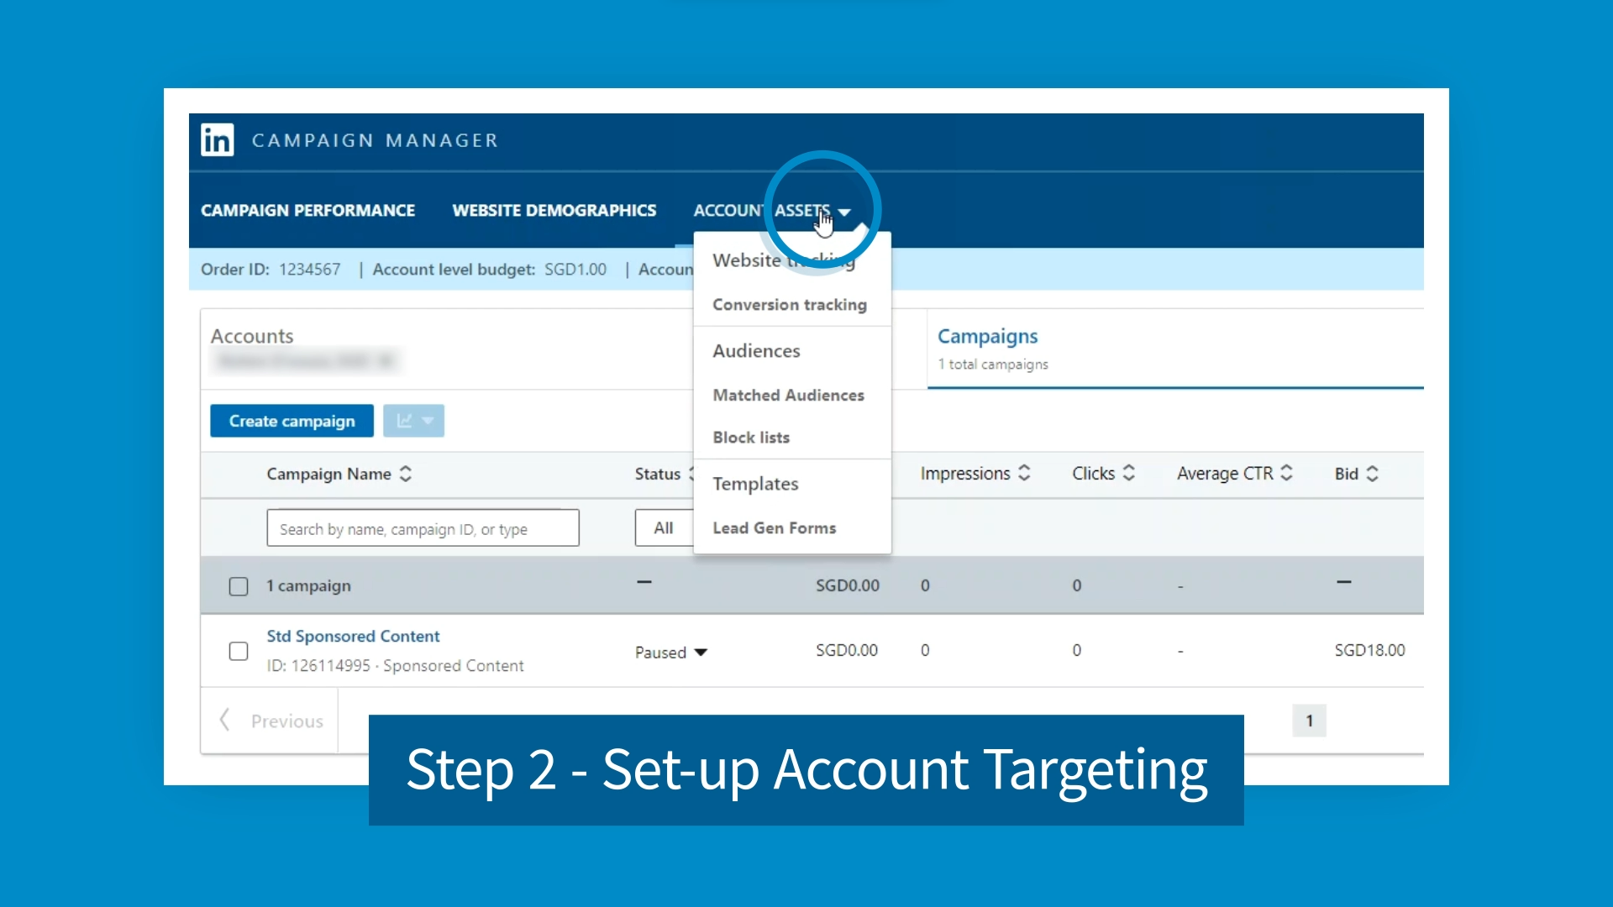Choose Matched Audiences from menu
The width and height of the screenshot is (1613, 907).
pos(788,395)
